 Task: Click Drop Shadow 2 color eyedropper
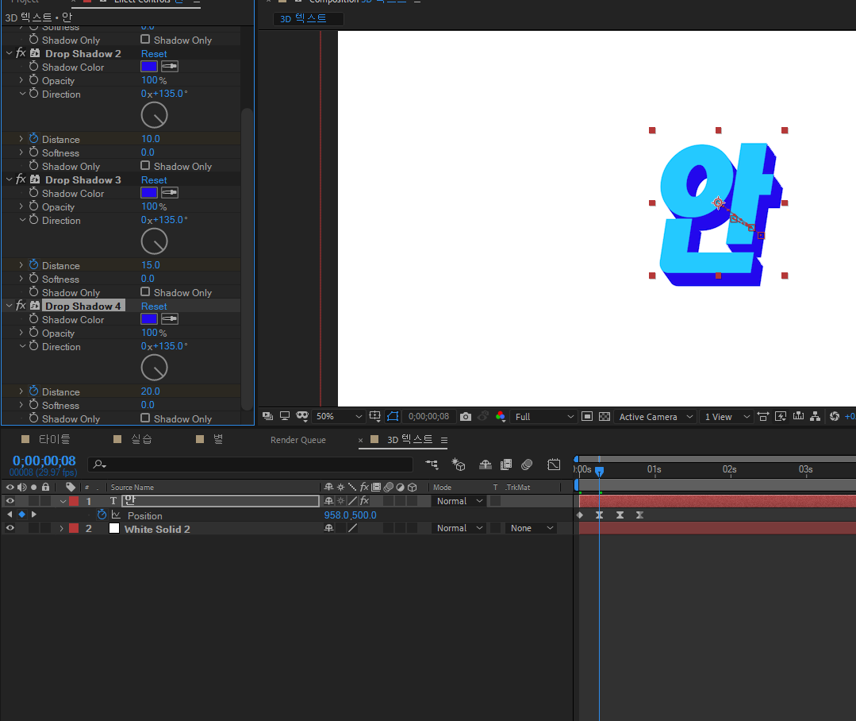click(x=169, y=67)
